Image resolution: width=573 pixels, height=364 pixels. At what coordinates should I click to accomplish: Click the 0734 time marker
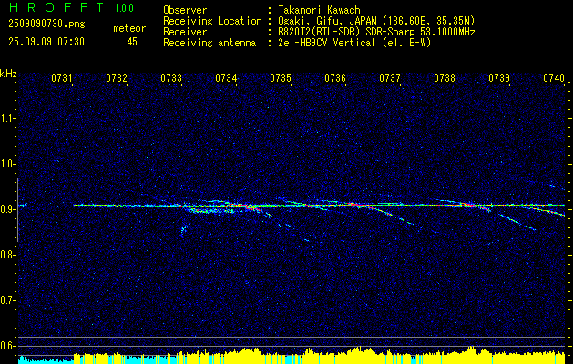[226, 78]
